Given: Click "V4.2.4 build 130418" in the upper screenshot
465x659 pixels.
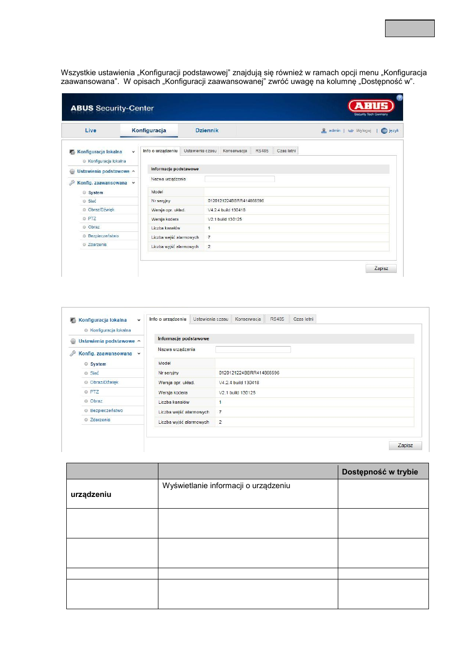Looking at the screenshot, I should tap(227, 210).
